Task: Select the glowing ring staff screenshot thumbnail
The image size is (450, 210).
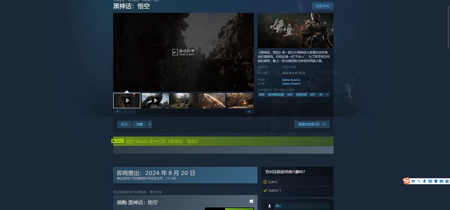Action: [212, 100]
